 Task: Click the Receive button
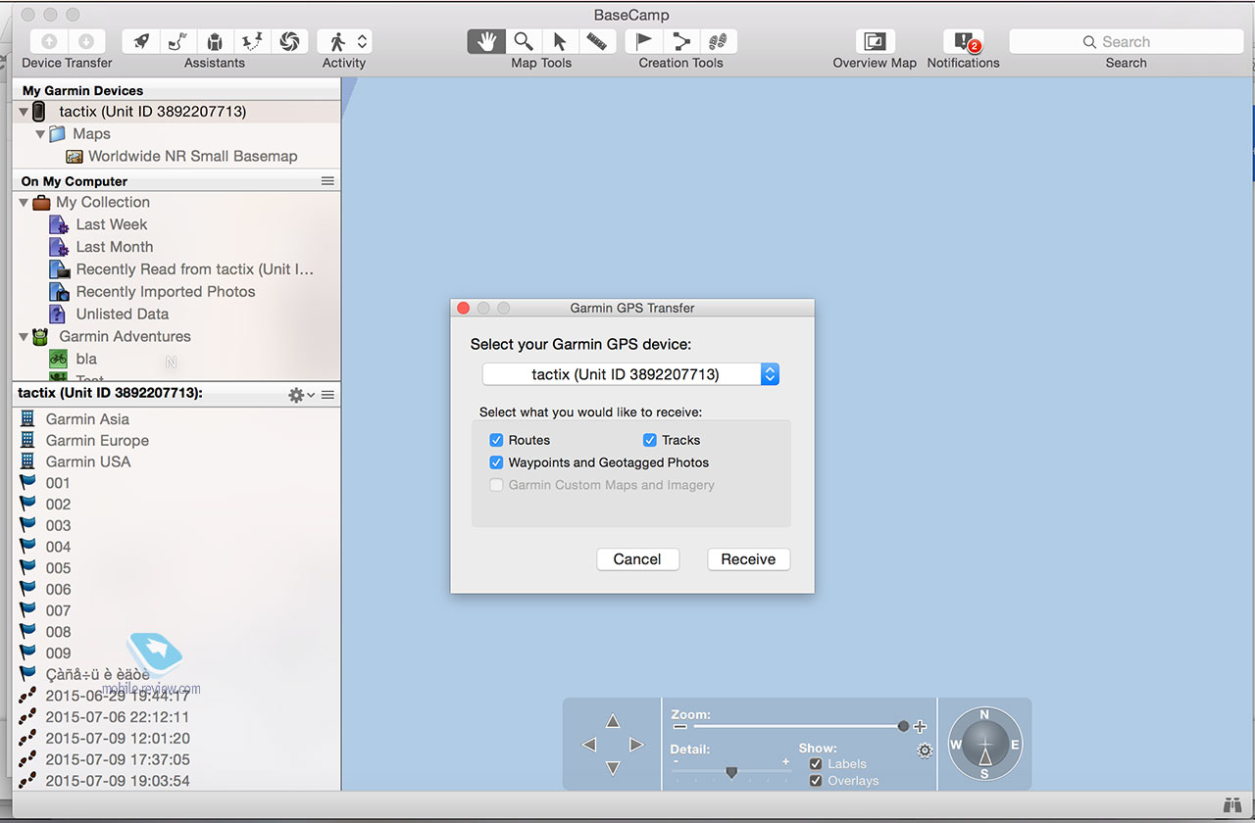pyautogui.click(x=748, y=559)
